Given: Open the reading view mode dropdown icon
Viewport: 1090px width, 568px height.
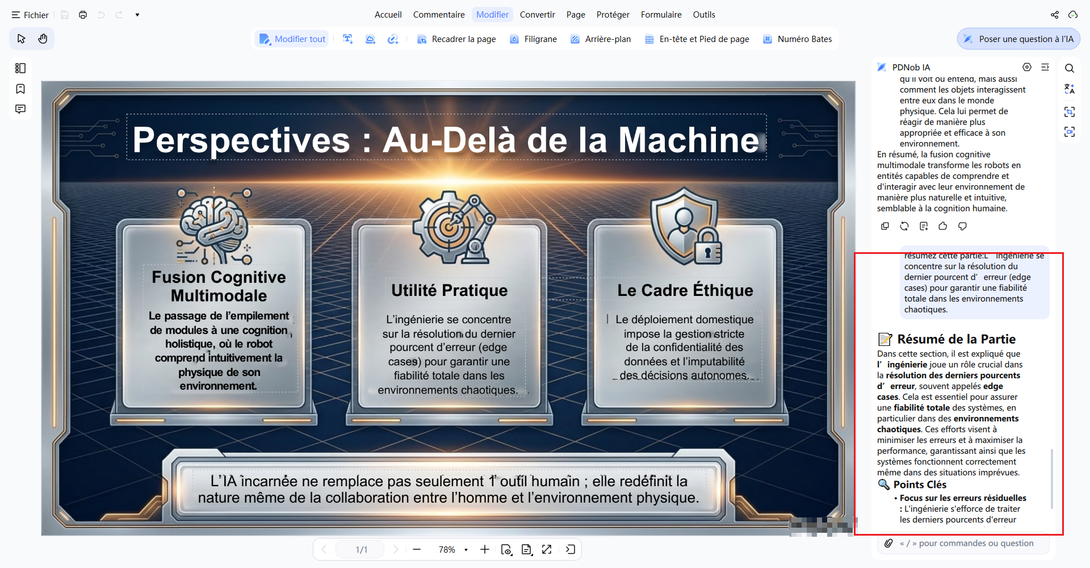Looking at the screenshot, I should (506, 549).
